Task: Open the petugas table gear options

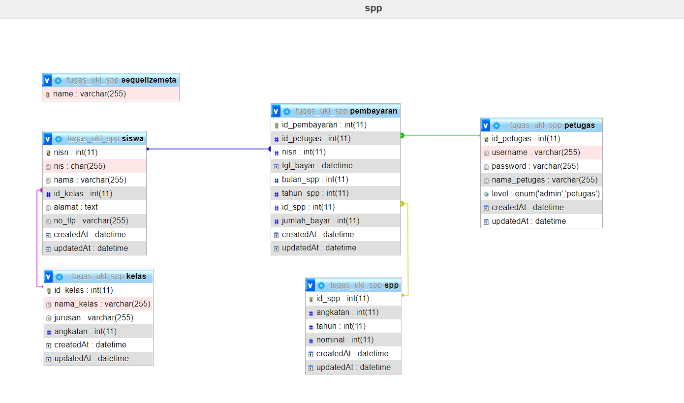Action: click(497, 125)
